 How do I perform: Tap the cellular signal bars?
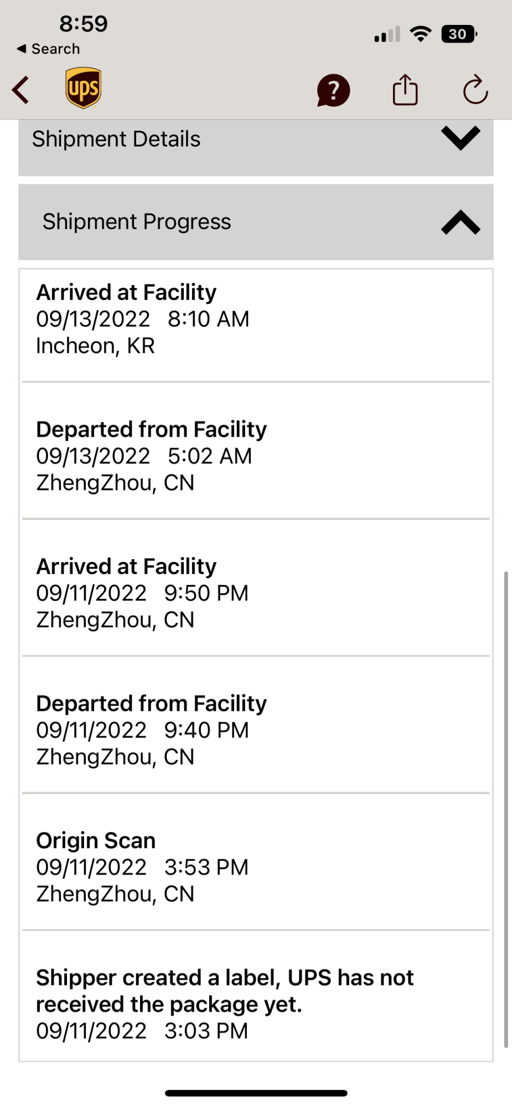tap(387, 35)
